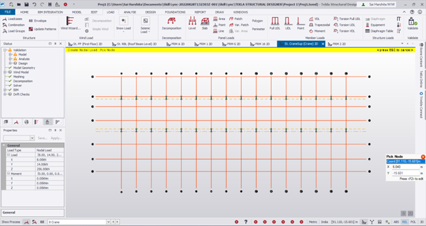The height and width of the screenshot is (226, 426).
Task: Open the load Combination editor
Action: 14,25
